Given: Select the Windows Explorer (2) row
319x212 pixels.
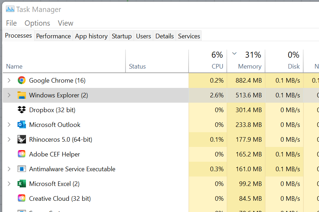Looking at the screenshot, I should pyautogui.click(x=161, y=95).
